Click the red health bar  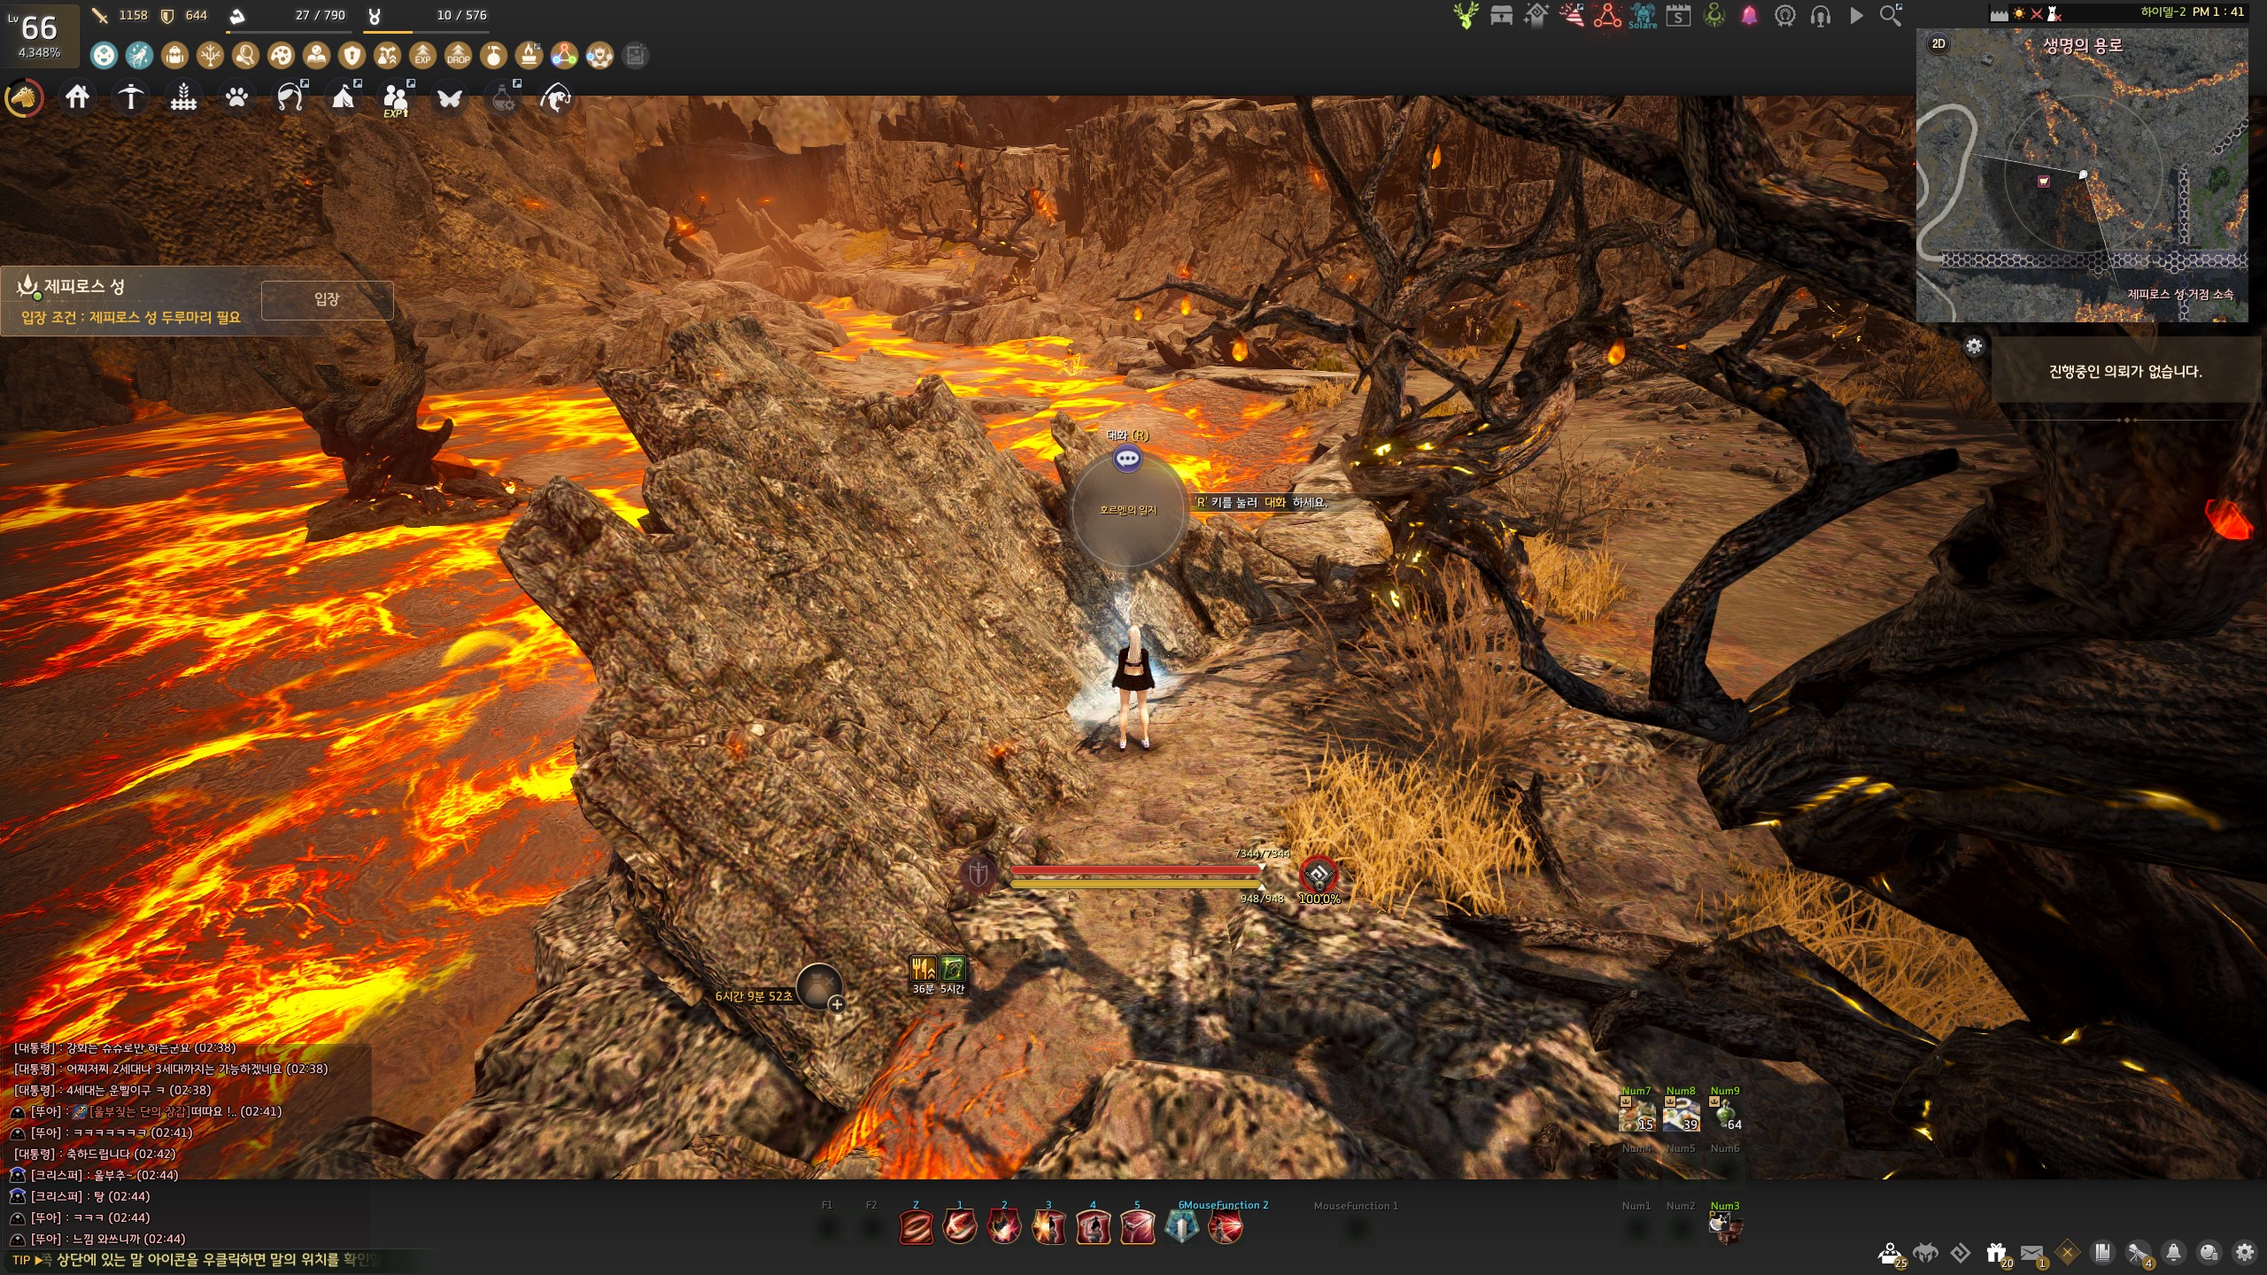(1135, 870)
